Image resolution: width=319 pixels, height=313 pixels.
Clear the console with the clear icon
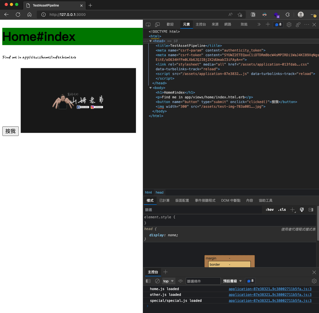click(157, 281)
